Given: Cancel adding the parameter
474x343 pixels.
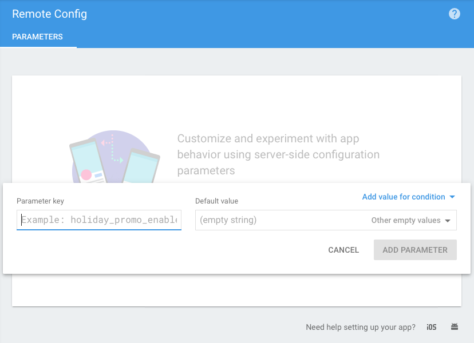Looking at the screenshot, I should tap(343, 250).
